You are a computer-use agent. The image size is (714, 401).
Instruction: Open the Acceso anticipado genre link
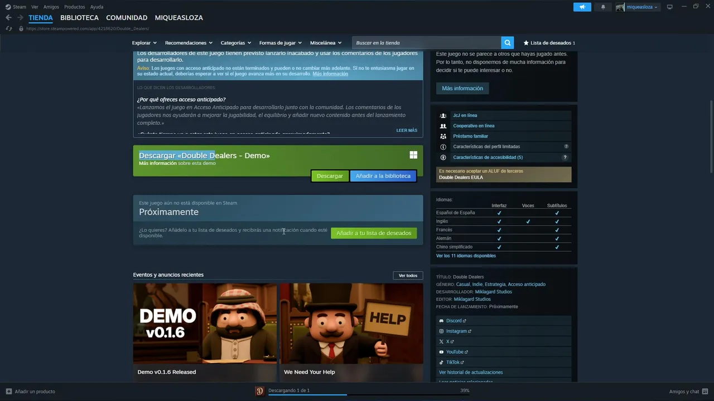point(527,285)
